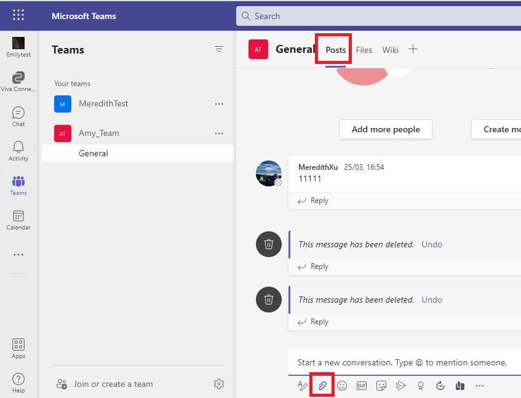Click the Your teams label

click(x=72, y=84)
